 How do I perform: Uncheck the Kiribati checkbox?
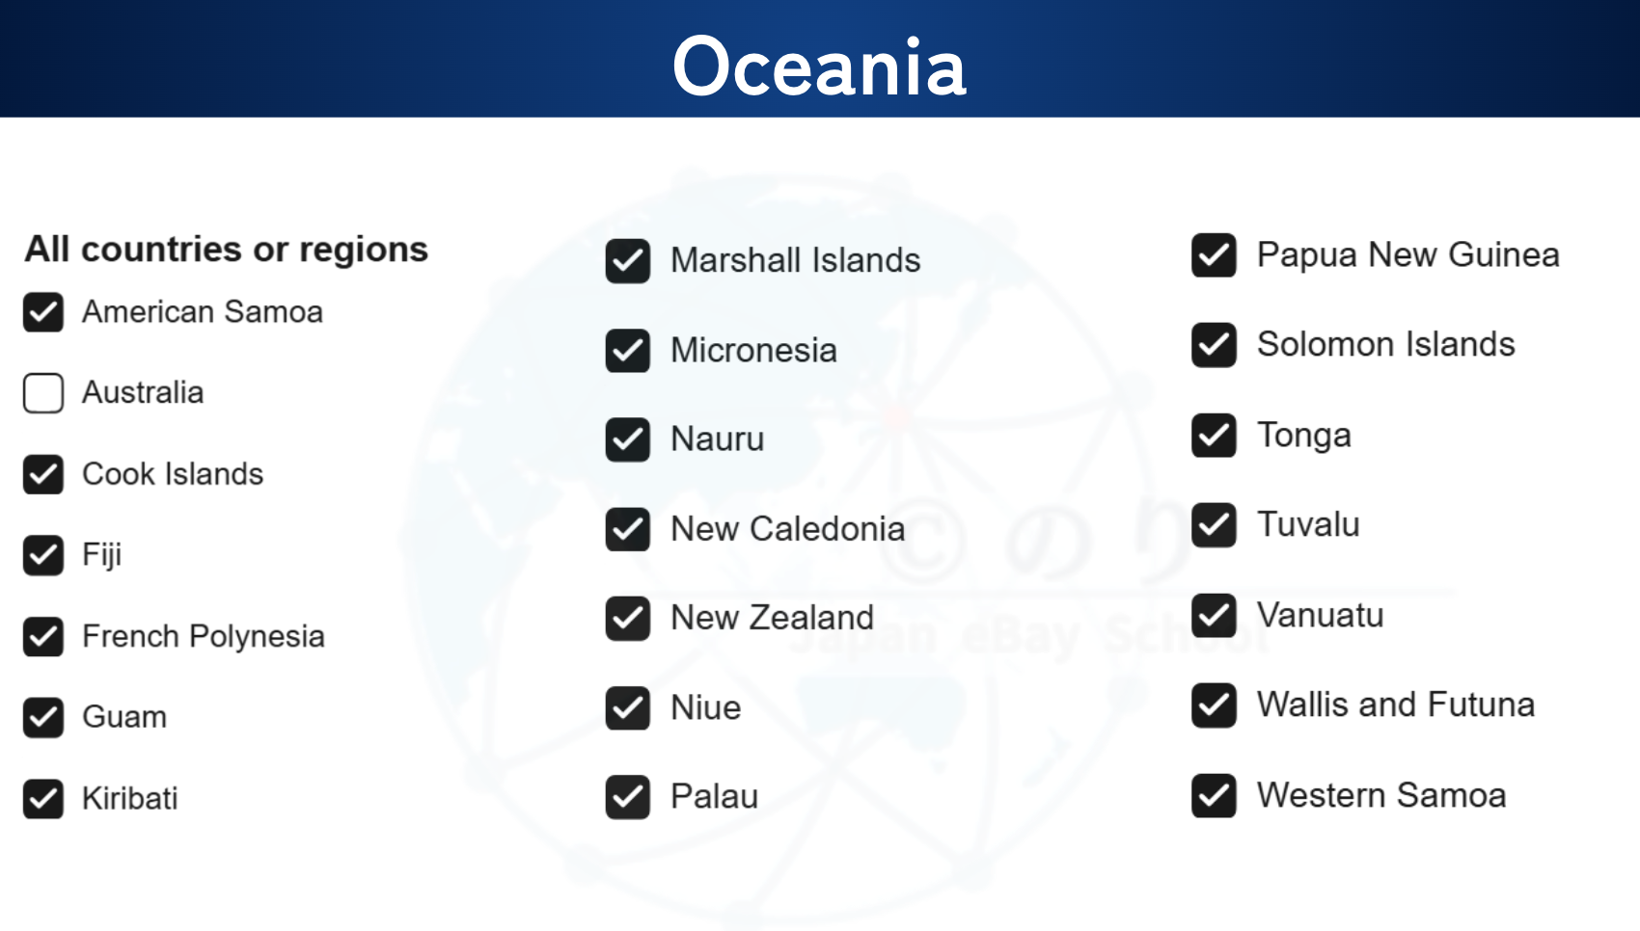point(43,799)
